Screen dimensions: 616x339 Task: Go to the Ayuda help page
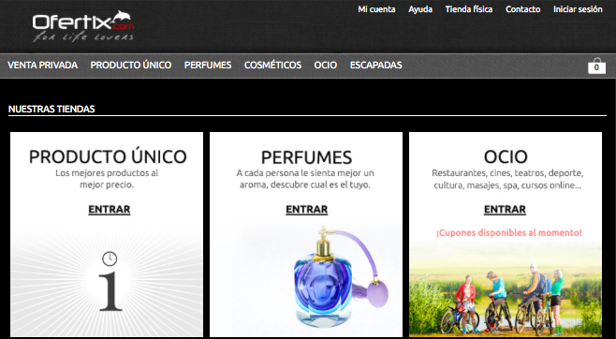coord(420,9)
